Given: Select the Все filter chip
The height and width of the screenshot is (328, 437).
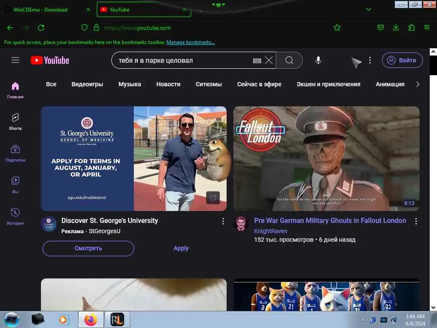Looking at the screenshot, I should click(x=51, y=84).
